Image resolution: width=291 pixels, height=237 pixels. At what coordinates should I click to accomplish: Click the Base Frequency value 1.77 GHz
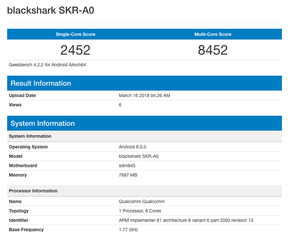tap(128, 229)
